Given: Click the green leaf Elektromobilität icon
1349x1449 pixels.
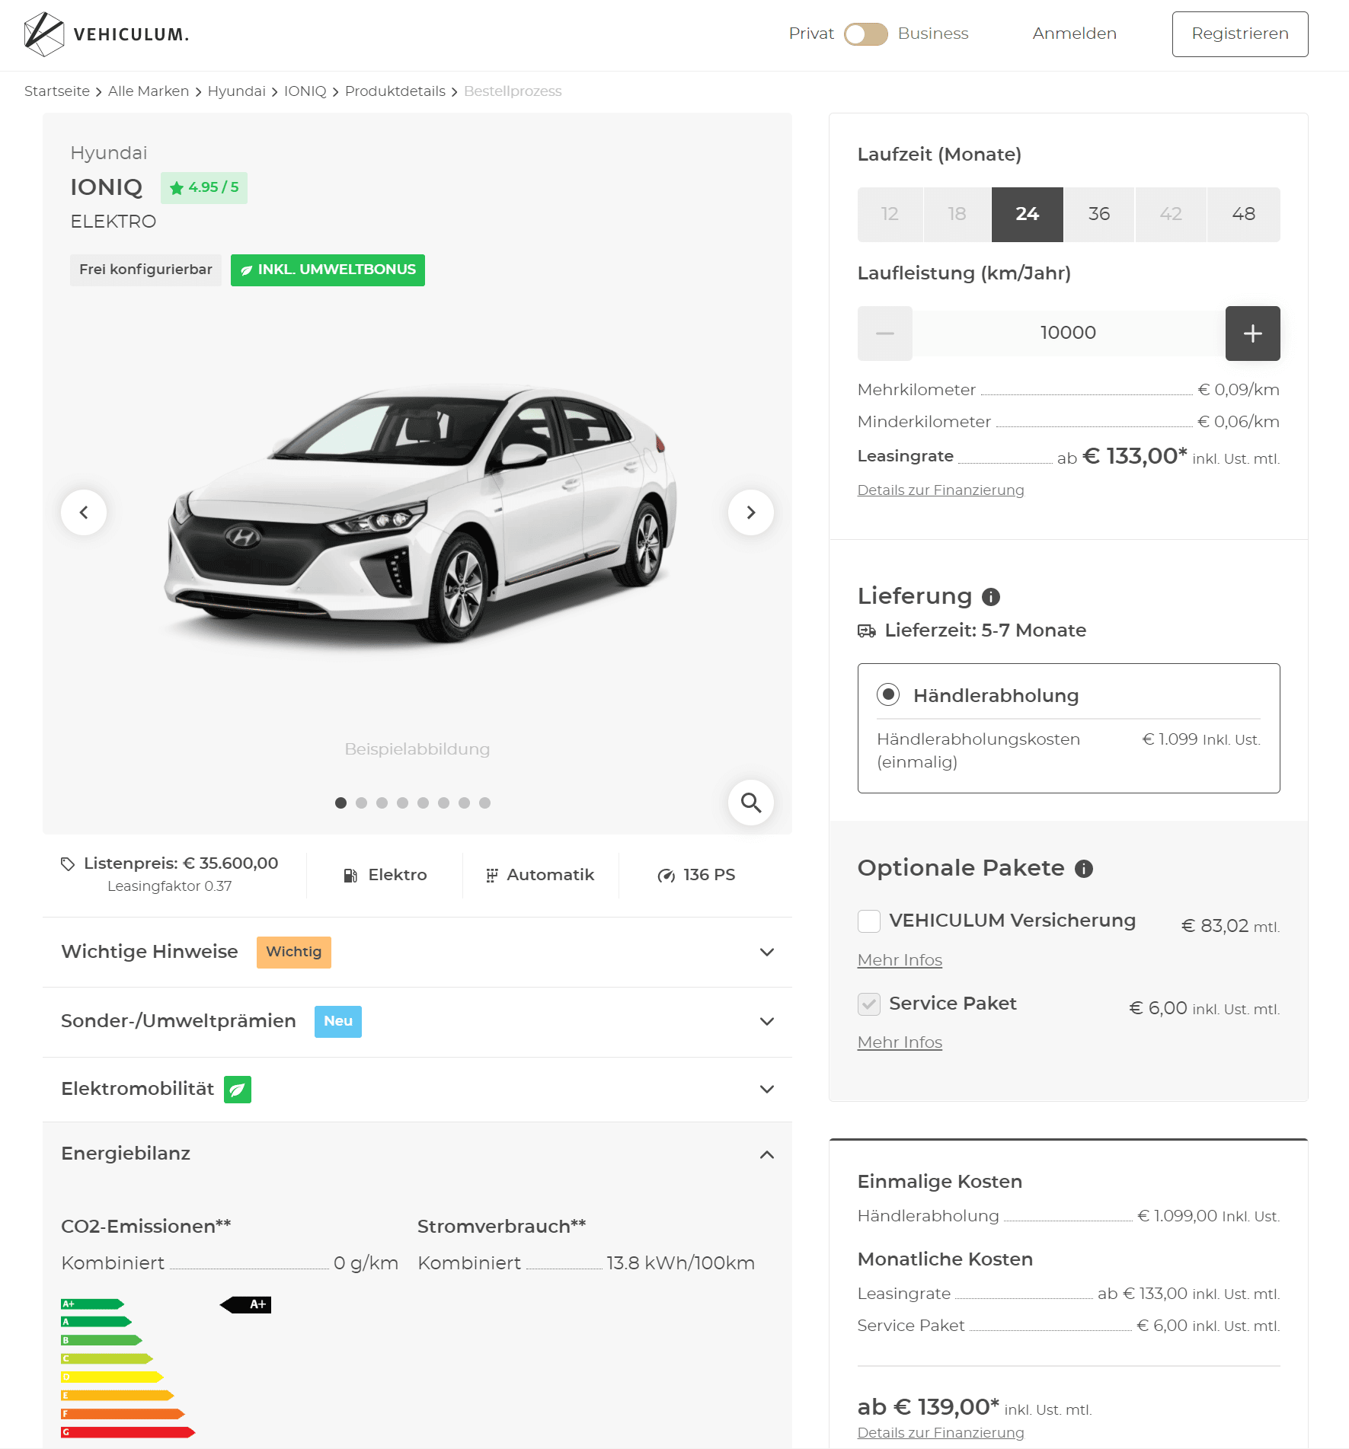Looking at the screenshot, I should (238, 1090).
